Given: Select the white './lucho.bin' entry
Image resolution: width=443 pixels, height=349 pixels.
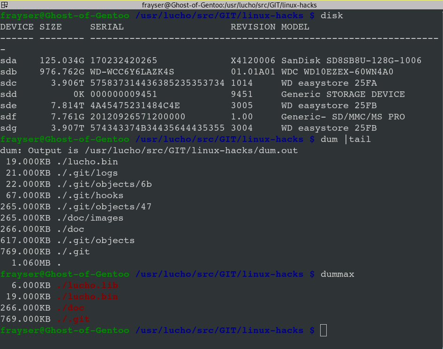Looking at the screenshot, I should tap(87, 162).
